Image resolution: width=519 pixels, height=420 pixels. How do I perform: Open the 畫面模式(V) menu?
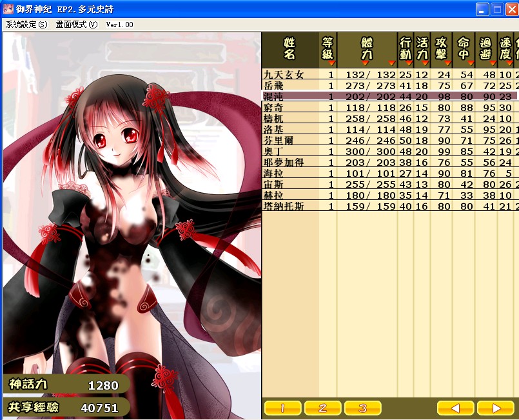coord(77,25)
